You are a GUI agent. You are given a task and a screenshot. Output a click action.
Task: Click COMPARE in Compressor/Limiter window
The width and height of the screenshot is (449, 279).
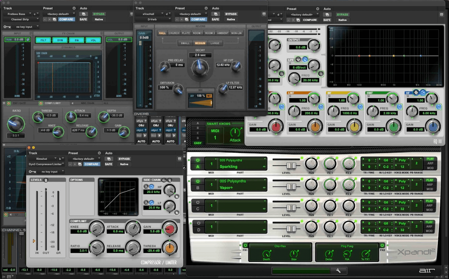pos(91,164)
